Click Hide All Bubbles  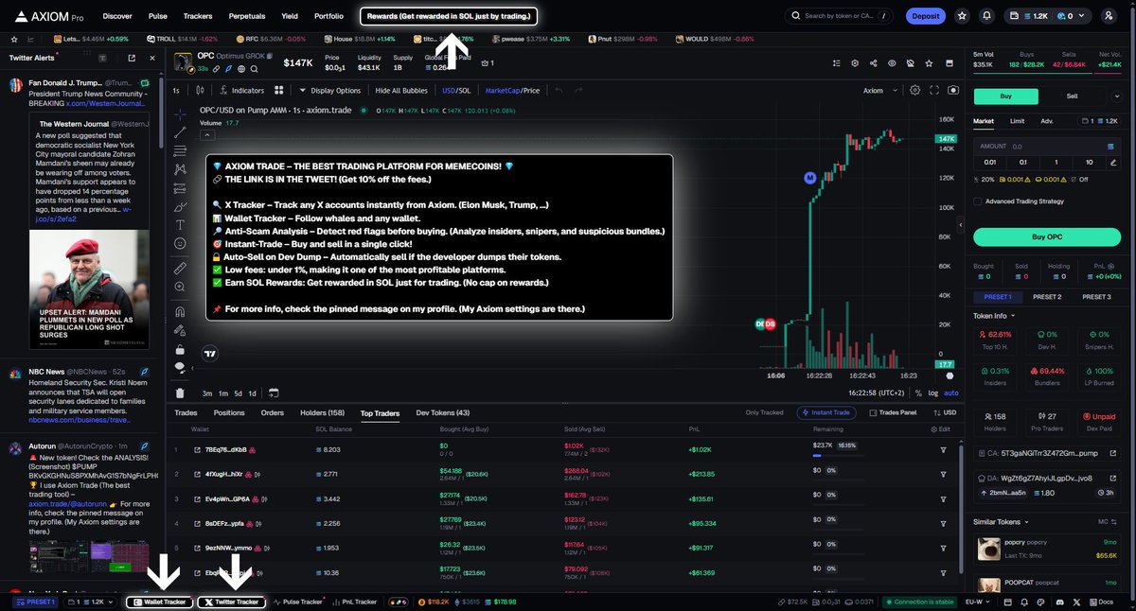[401, 91]
